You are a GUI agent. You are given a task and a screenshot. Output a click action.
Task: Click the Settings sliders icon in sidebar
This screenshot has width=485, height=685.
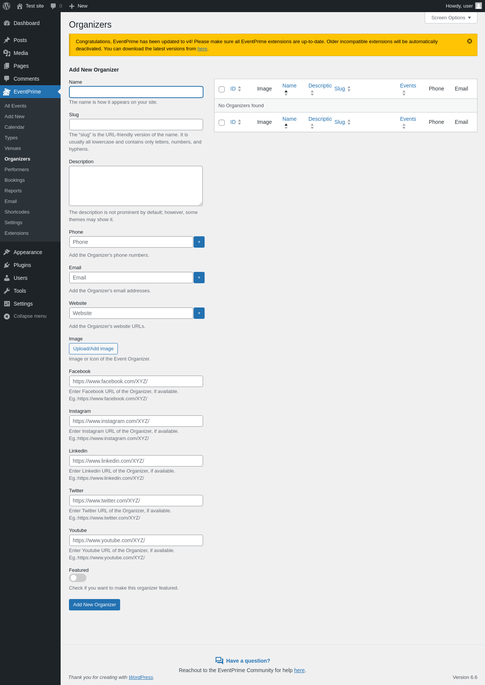[7, 304]
